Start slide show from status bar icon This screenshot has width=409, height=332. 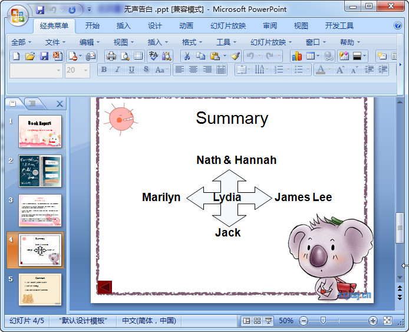tap(268, 321)
